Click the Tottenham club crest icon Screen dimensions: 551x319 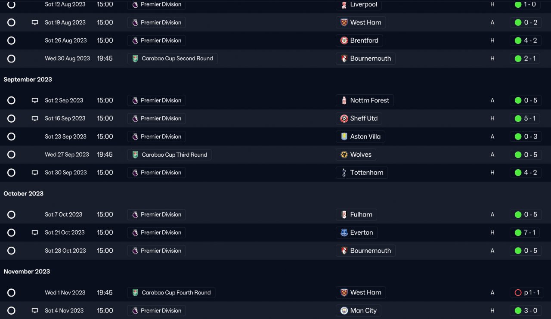coord(344,173)
